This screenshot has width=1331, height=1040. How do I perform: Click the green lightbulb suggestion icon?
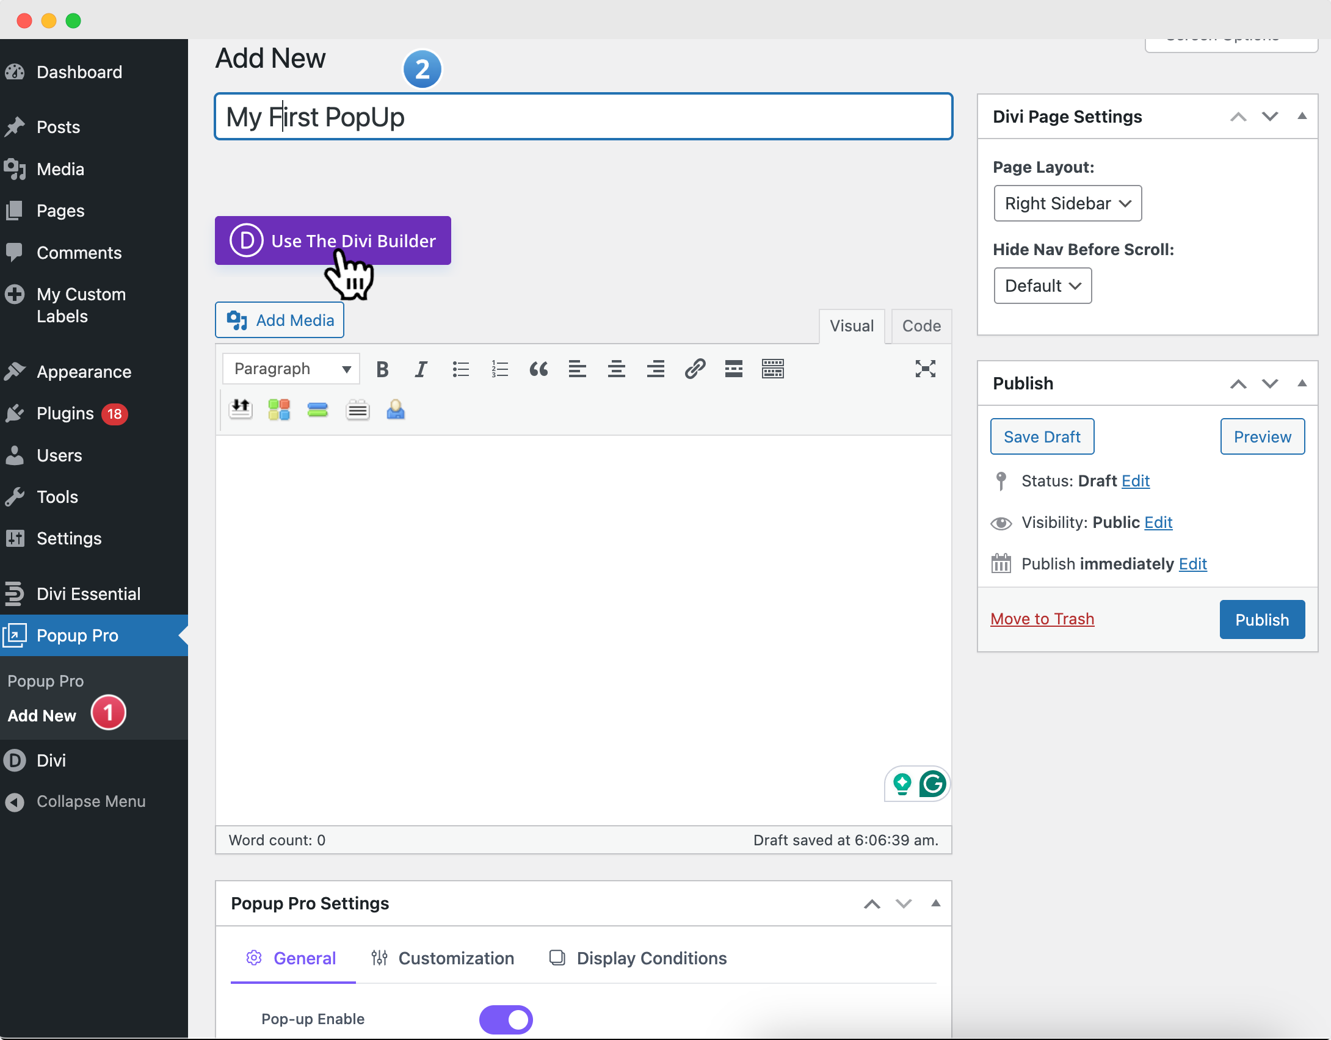[x=902, y=784]
